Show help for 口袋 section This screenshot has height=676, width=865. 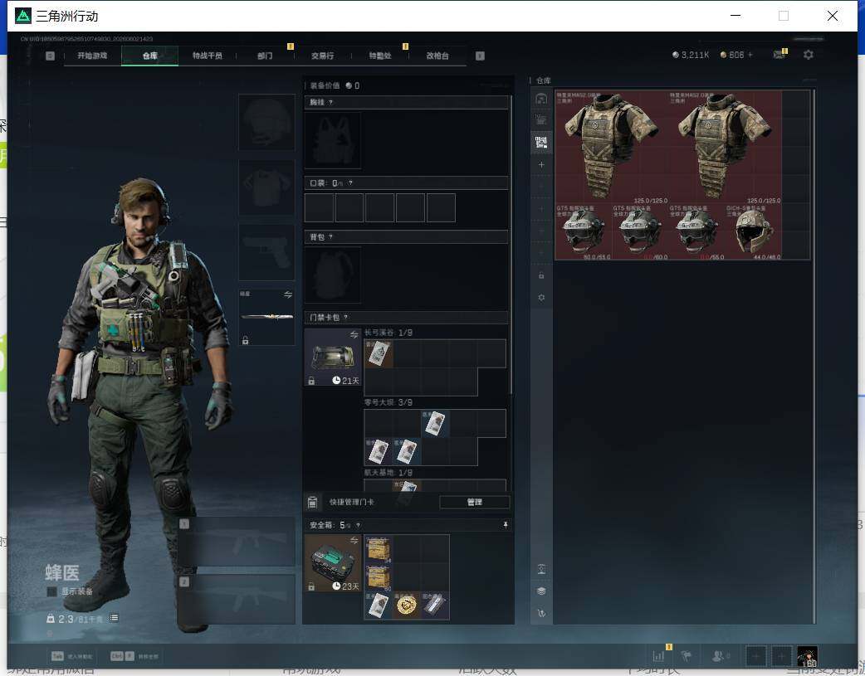click(x=350, y=183)
